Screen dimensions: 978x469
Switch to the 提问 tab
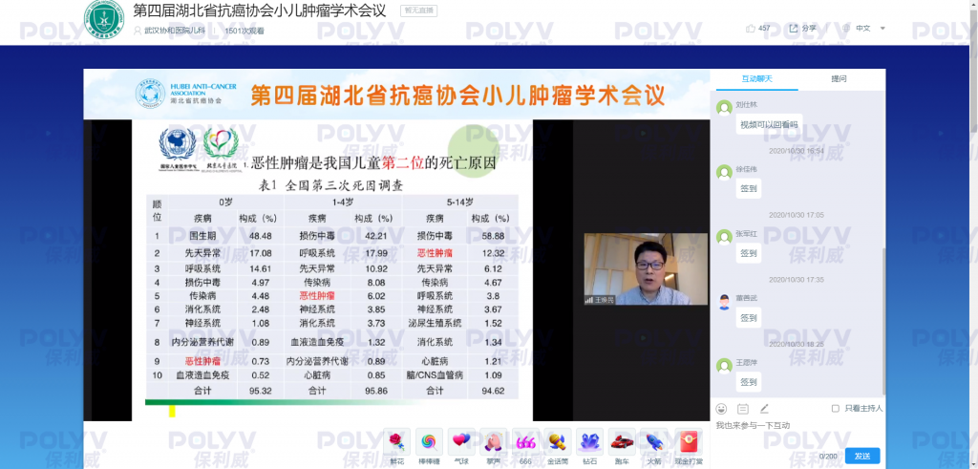[839, 78]
